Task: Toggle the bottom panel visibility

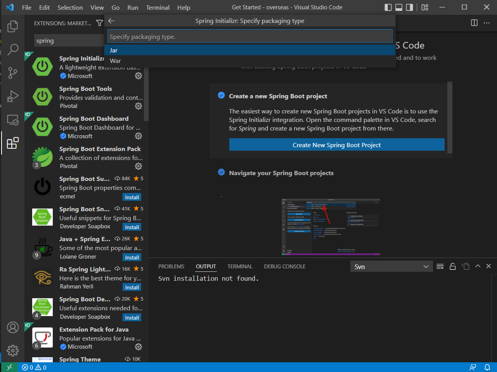Action: click(399, 7)
